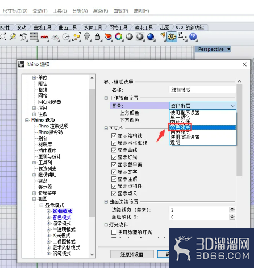The image size is (254, 268).
Task: Choose 透明 in the background list
Action: 202,142
